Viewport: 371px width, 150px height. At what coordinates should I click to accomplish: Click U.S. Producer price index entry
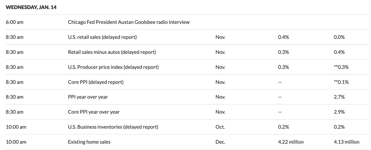[x=113, y=67]
